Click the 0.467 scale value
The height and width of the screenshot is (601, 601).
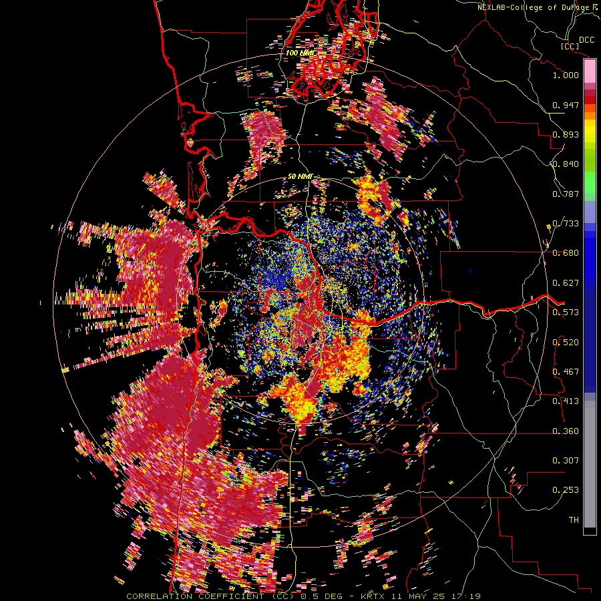pos(566,372)
